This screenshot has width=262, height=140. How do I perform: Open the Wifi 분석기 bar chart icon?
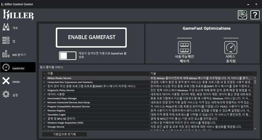tap(6, 54)
